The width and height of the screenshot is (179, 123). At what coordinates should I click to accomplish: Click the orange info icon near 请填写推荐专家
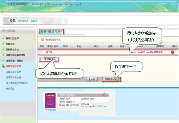coord(42,40)
